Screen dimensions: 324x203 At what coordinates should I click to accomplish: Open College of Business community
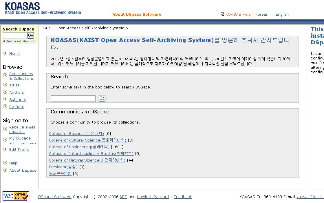(76, 133)
